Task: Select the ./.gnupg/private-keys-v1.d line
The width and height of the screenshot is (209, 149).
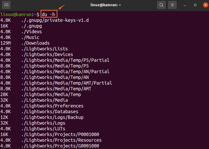Action: 44,20
